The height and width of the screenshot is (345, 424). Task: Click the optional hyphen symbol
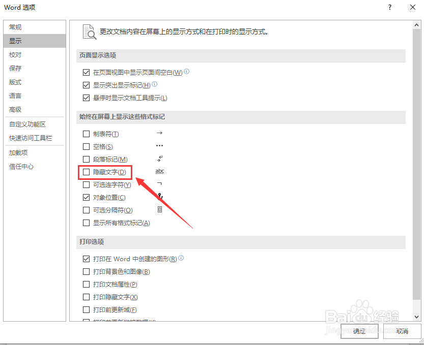tap(159, 184)
